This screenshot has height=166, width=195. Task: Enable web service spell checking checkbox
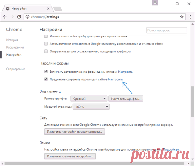pyautogui.click(x=46, y=36)
